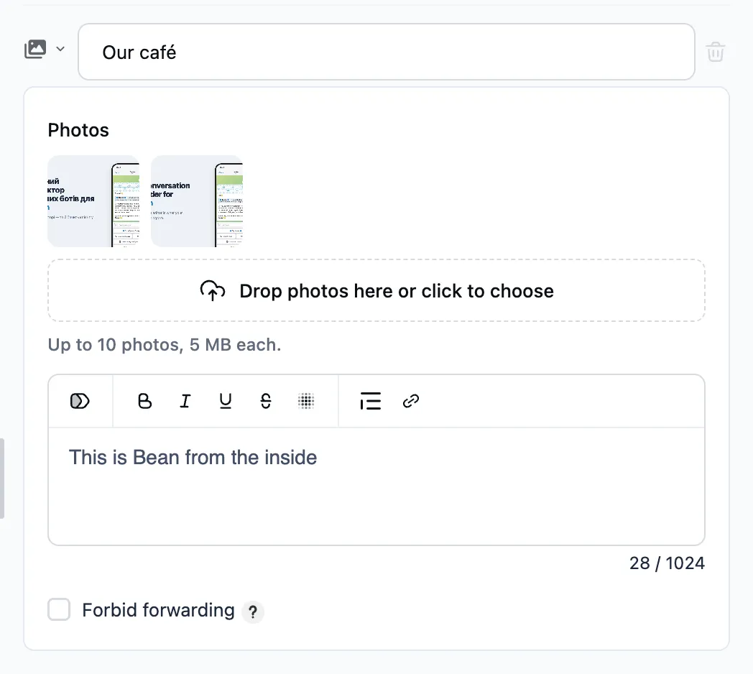Enable the Forbid forwarding checkbox
Image resolution: width=753 pixels, height=674 pixels.
tap(59, 609)
